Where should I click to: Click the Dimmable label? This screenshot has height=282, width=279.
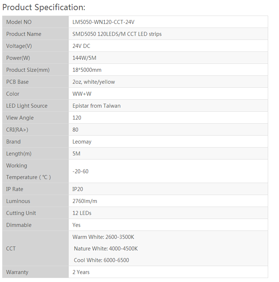click(19, 225)
